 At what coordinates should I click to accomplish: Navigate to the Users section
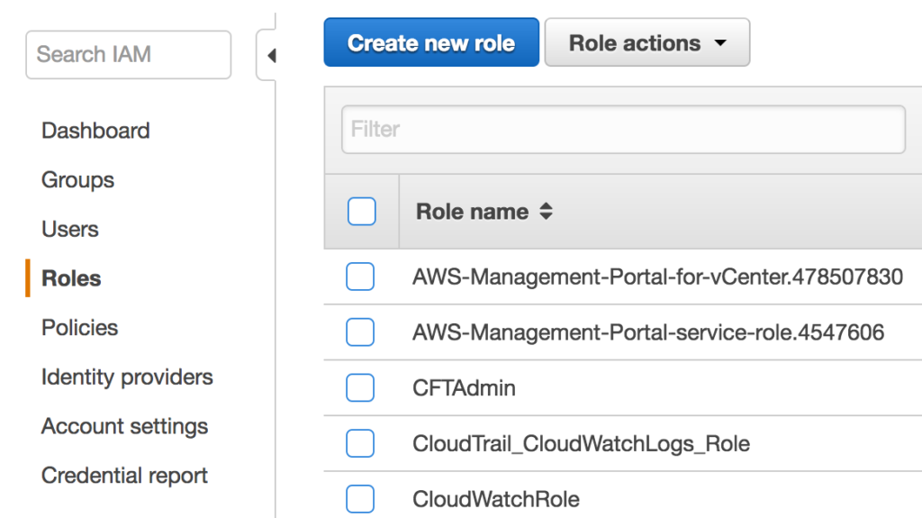70,229
